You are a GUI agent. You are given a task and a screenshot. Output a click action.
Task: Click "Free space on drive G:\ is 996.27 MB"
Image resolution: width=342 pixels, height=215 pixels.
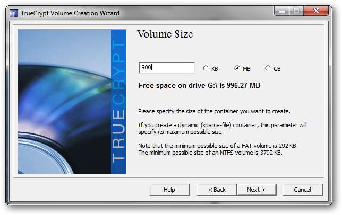coord(199,85)
